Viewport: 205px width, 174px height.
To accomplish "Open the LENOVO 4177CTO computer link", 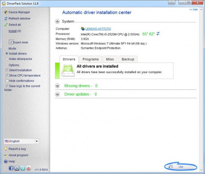I will [x=98, y=29].
